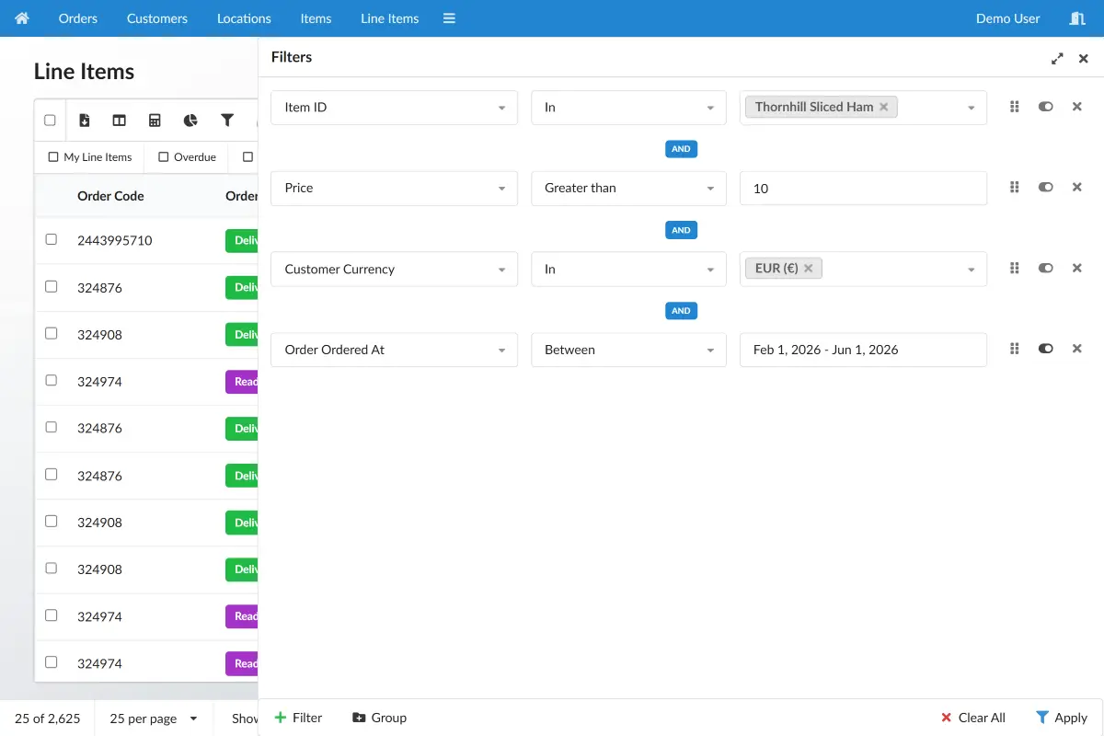Click the Clear All button
Image resolution: width=1104 pixels, height=736 pixels.
[972, 718]
